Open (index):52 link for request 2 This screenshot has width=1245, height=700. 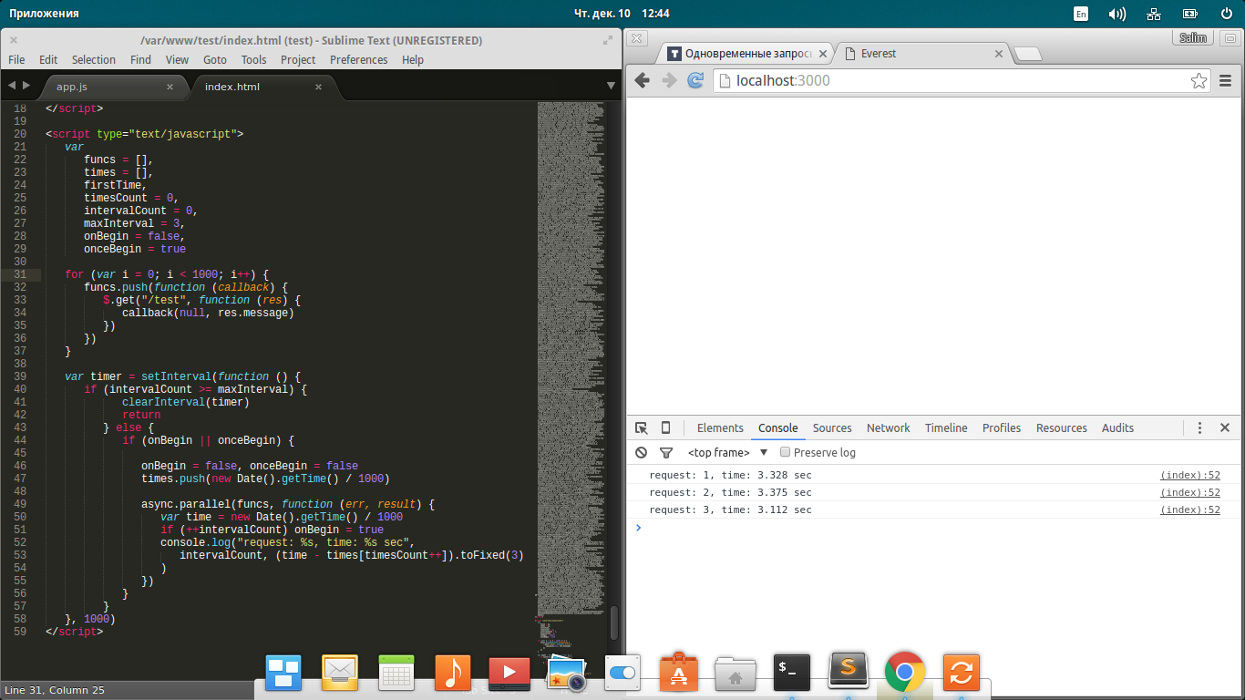click(1189, 492)
